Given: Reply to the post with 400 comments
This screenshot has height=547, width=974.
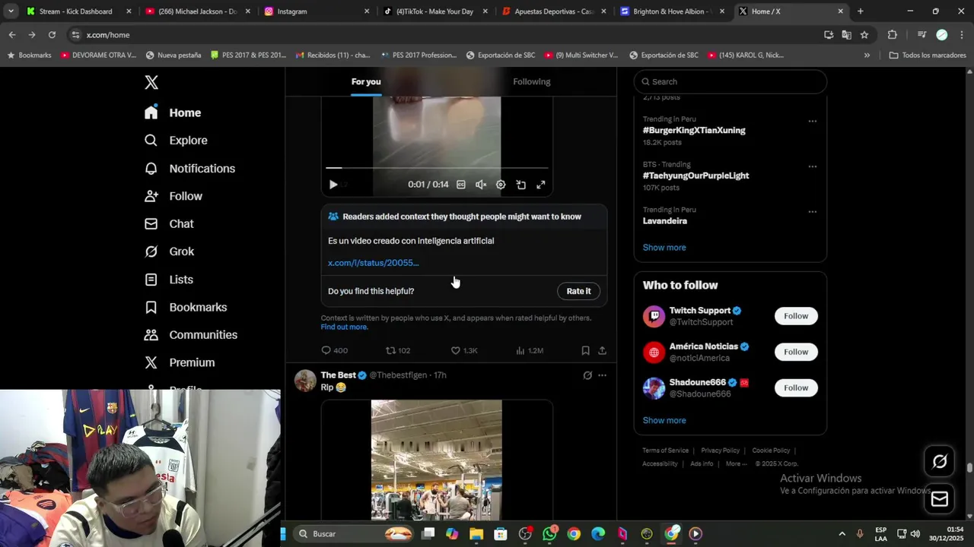Looking at the screenshot, I should (334, 350).
